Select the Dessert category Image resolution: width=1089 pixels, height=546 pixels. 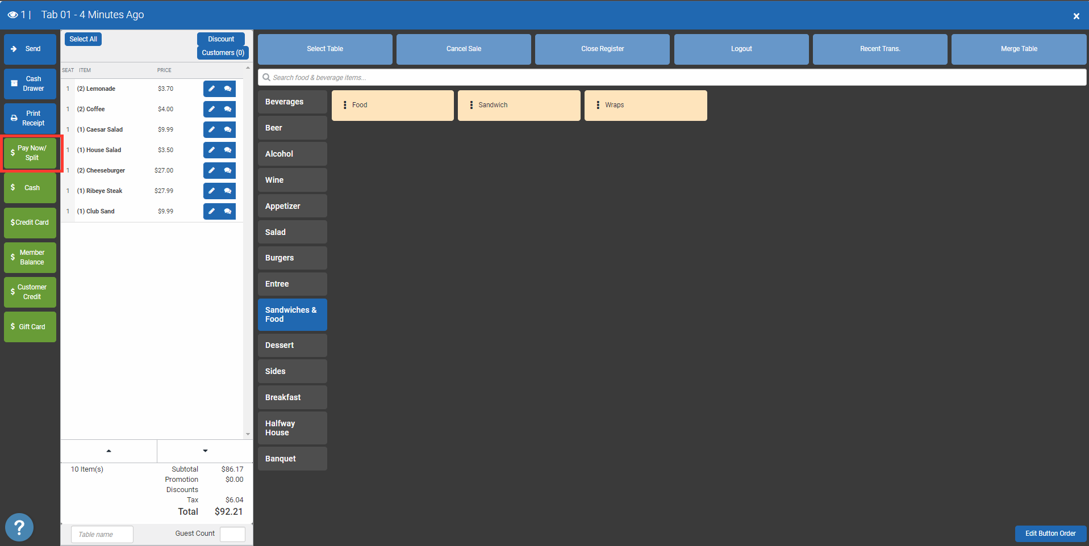point(292,345)
